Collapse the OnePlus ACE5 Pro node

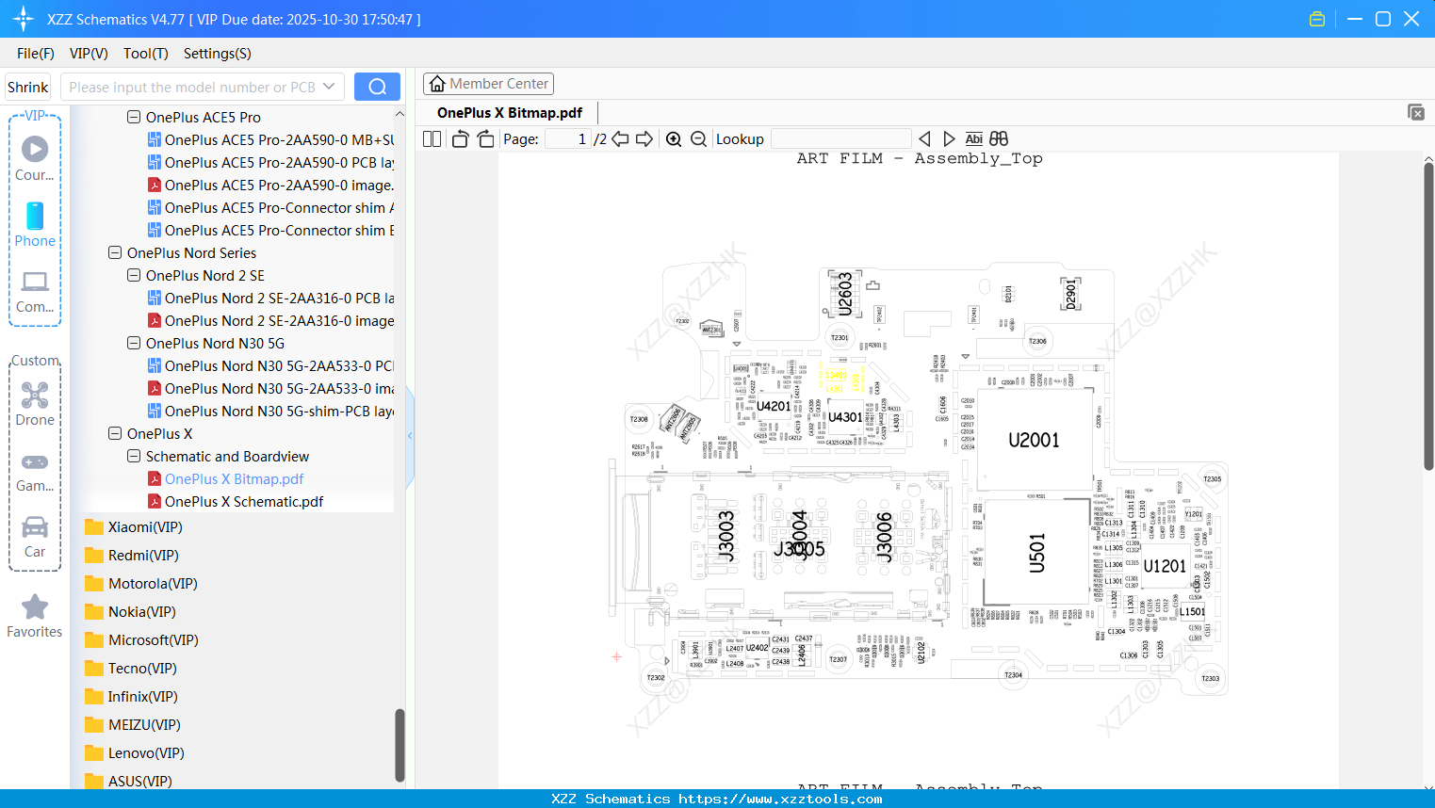[x=134, y=118]
